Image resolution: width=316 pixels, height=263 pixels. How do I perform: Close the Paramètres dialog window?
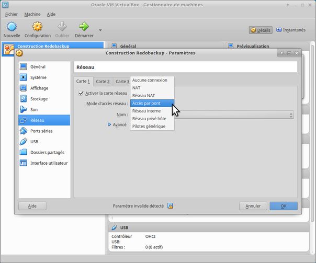coord(297,53)
